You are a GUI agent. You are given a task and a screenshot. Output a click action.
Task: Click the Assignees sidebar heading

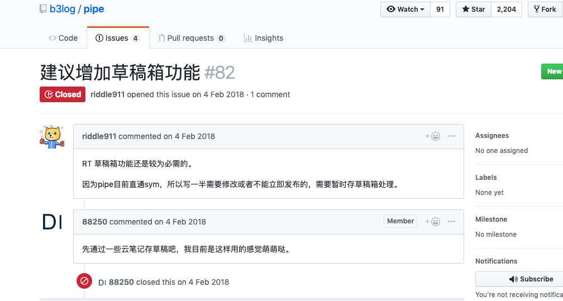[492, 135]
